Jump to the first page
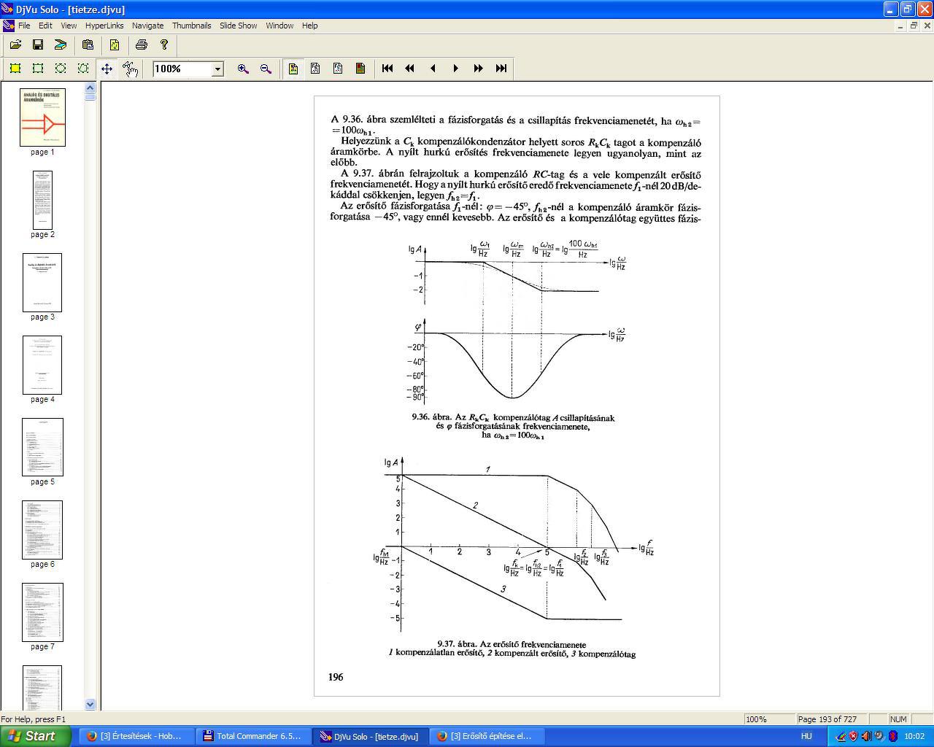This screenshot has width=934, height=747. click(x=387, y=69)
